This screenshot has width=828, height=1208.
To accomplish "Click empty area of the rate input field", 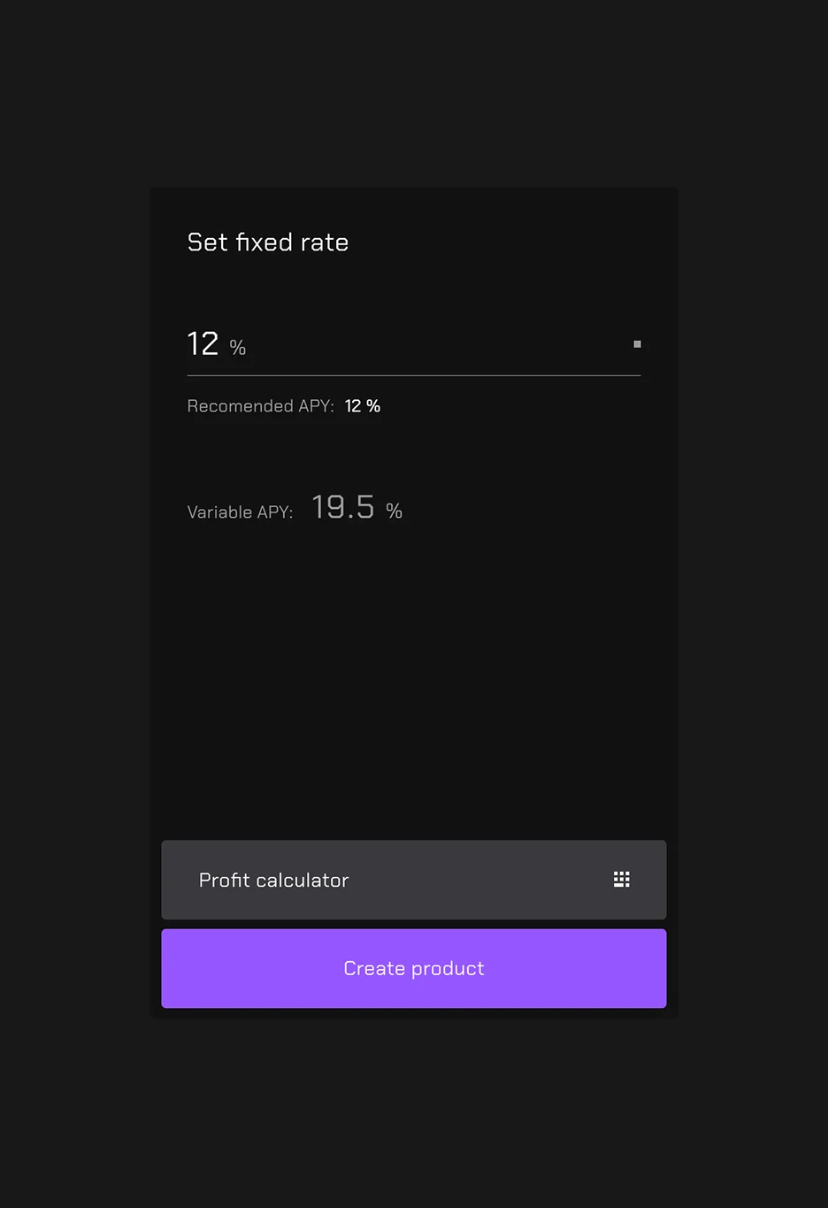I will [433, 345].
